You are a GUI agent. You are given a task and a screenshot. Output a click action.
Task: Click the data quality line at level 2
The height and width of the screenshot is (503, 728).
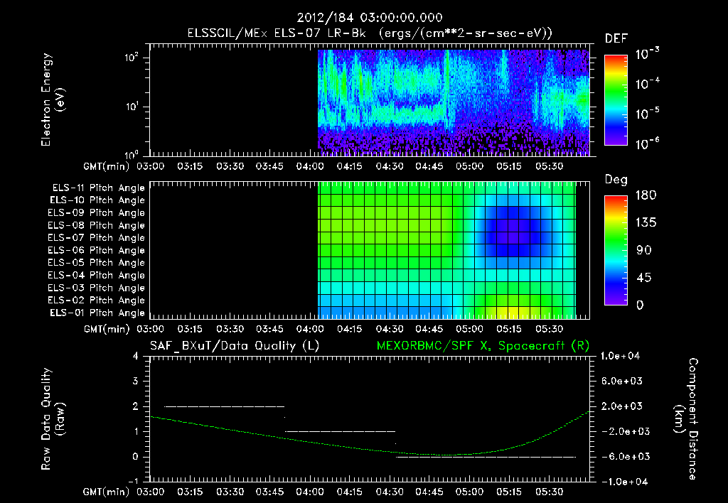point(224,406)
